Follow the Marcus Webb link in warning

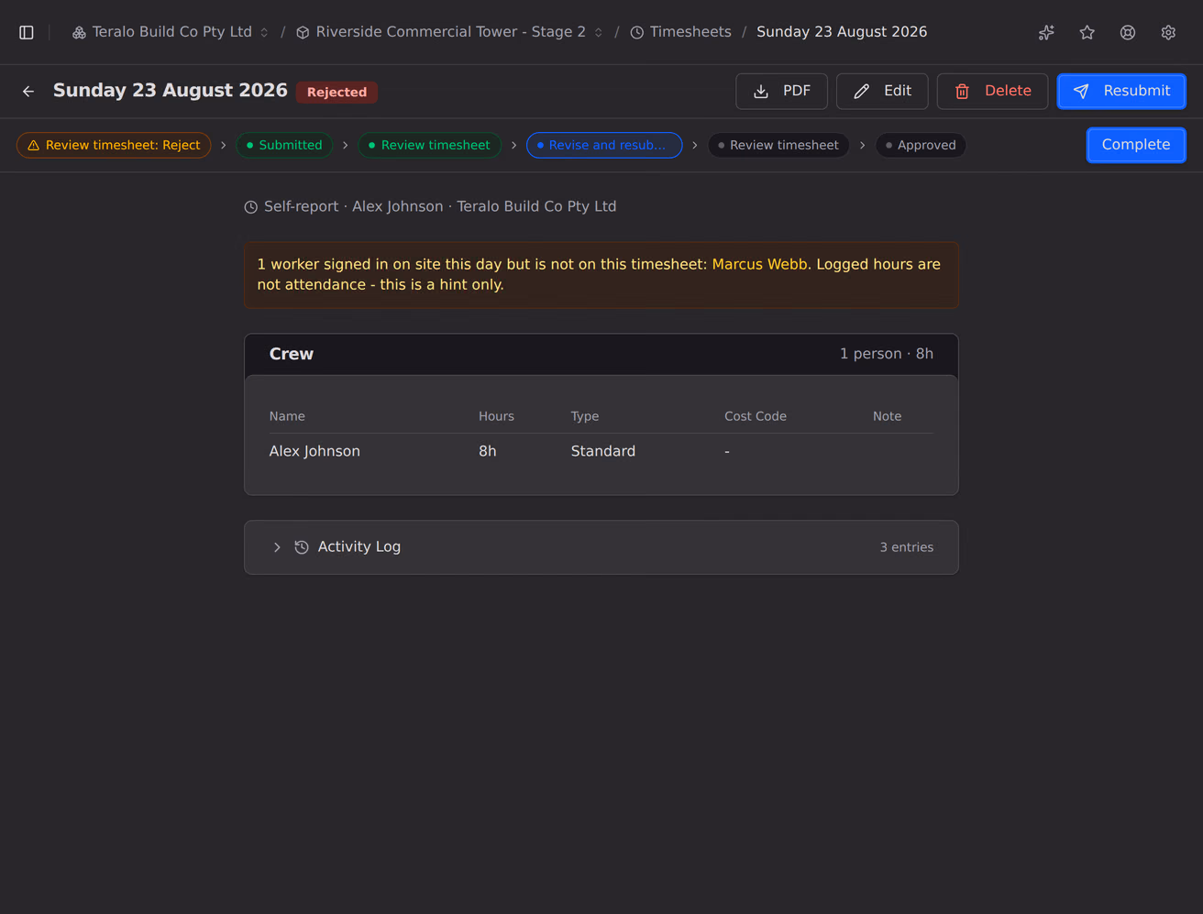[760, 264]
